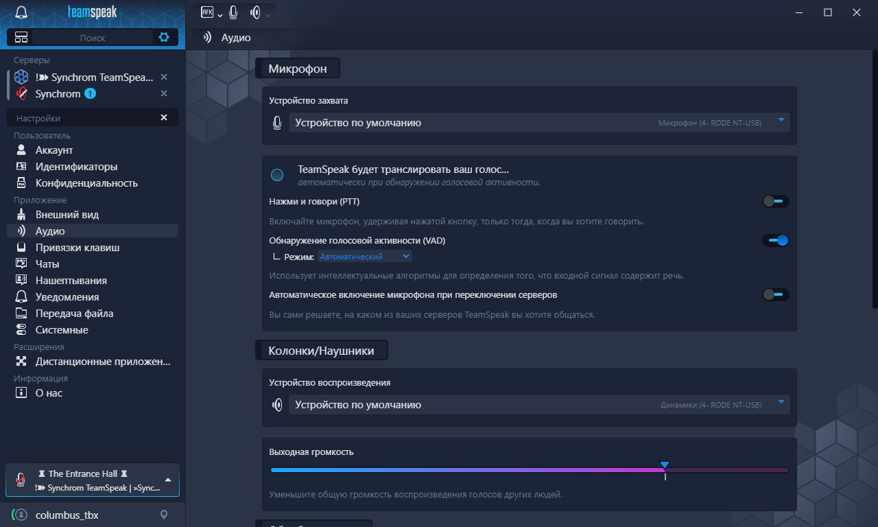Click the voice transmission status indicator circle
878x527 pixels.
coord(277,175)
